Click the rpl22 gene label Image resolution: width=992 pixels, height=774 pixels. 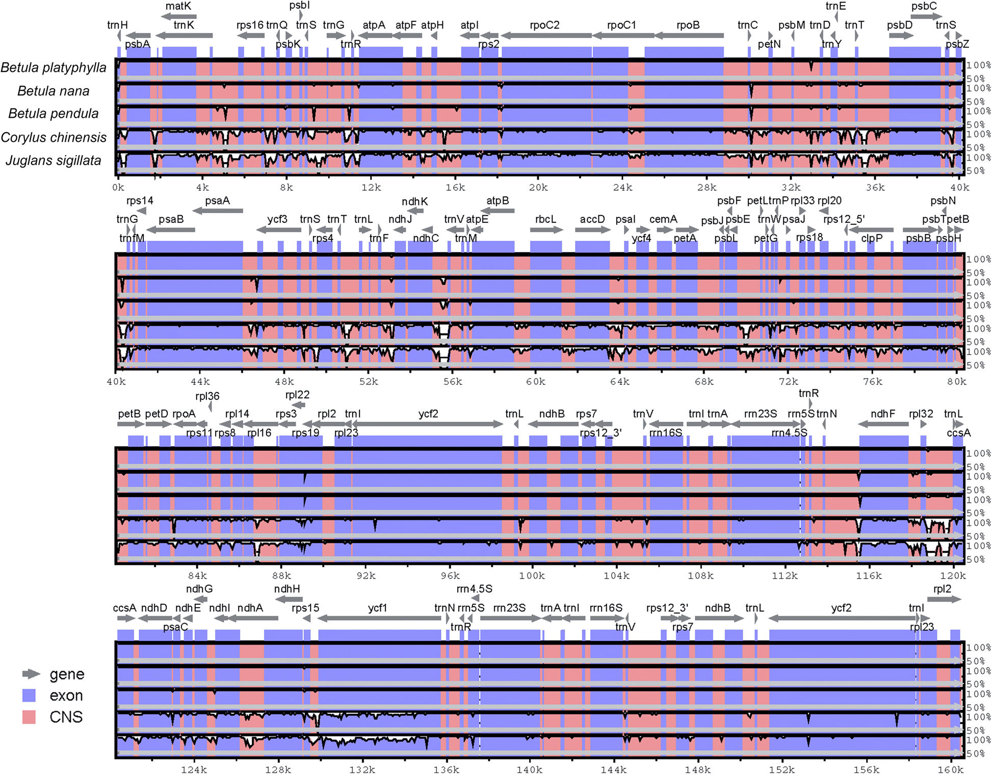[x=298, y=395]
